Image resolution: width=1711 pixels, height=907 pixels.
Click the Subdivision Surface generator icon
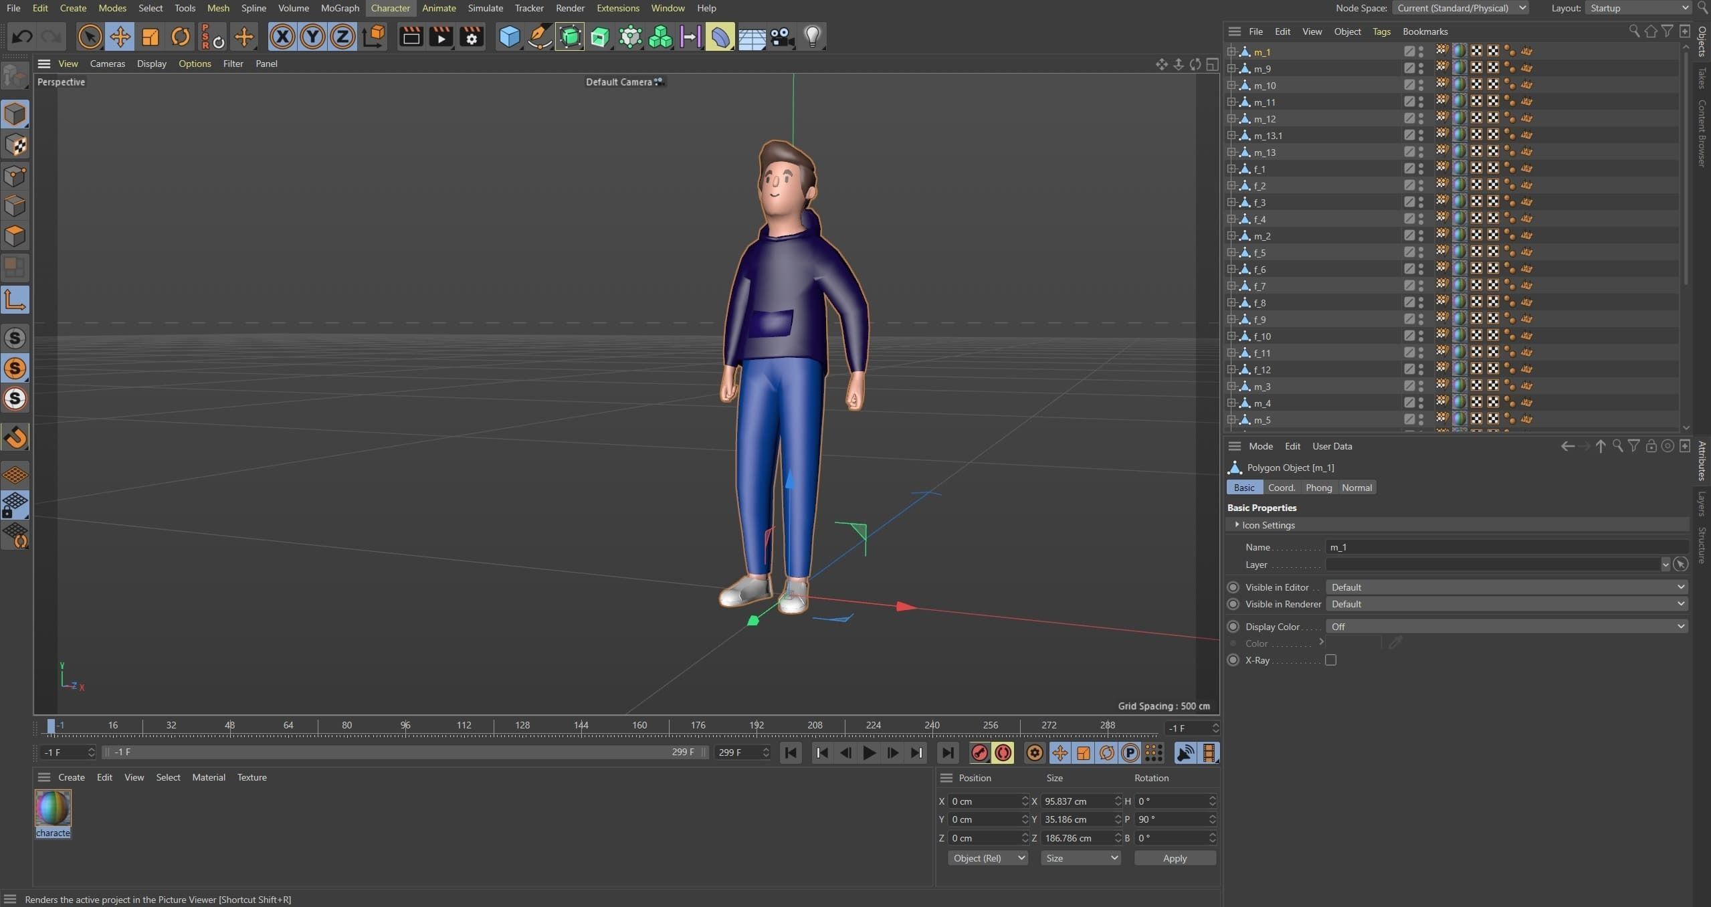click(569, 37)
